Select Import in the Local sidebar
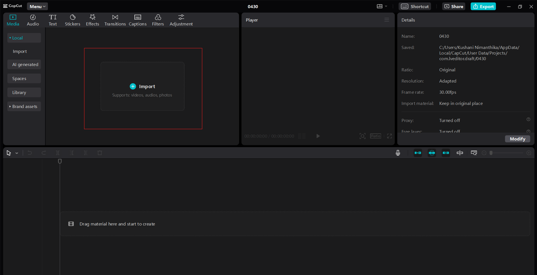The height and width of the screenshot is (275, 537). [x=20, y=51]
